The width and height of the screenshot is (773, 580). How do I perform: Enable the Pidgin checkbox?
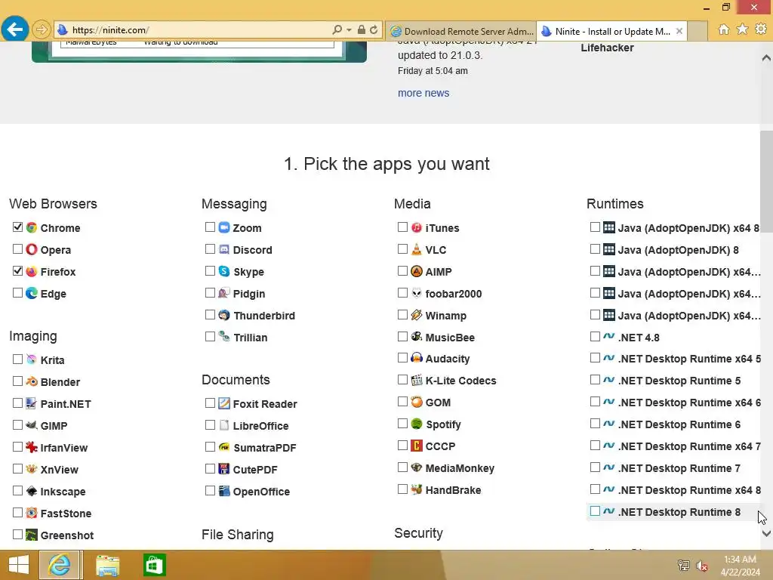(210, 292)
